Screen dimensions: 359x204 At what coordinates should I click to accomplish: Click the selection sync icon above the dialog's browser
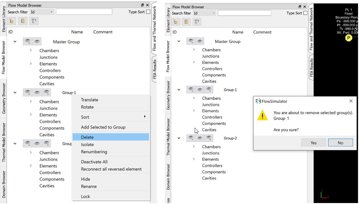click(x=197, y=22)
